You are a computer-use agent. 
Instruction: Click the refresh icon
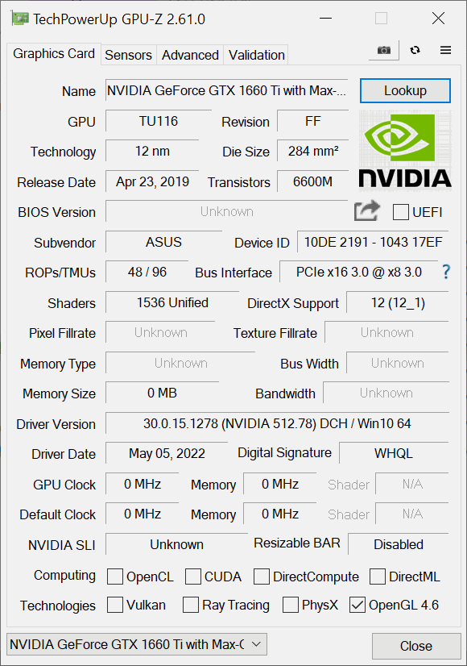(x=415, y=50)
